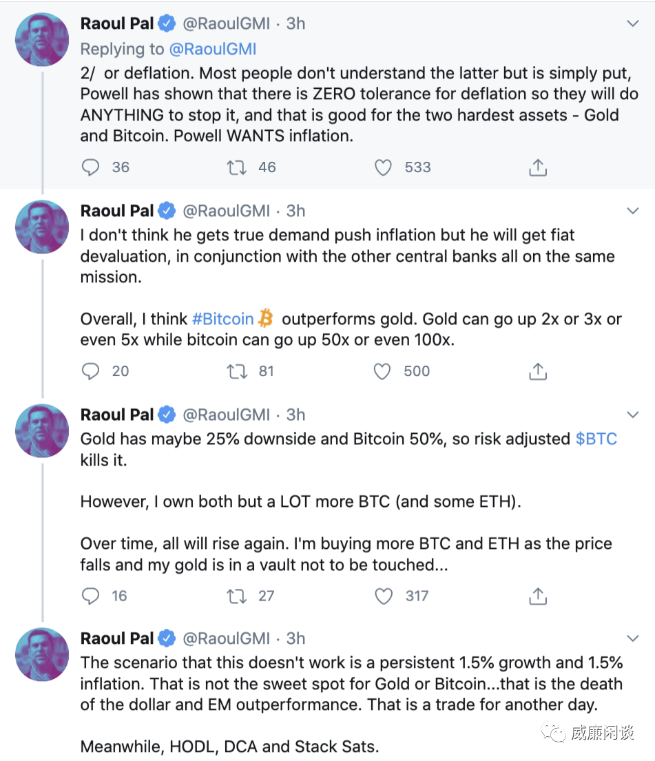Viewport: 655px width, 761px height.
Task: Open @RaoulGMI in Replying to line
Action: pyautogui.click(x=213, y=49)
